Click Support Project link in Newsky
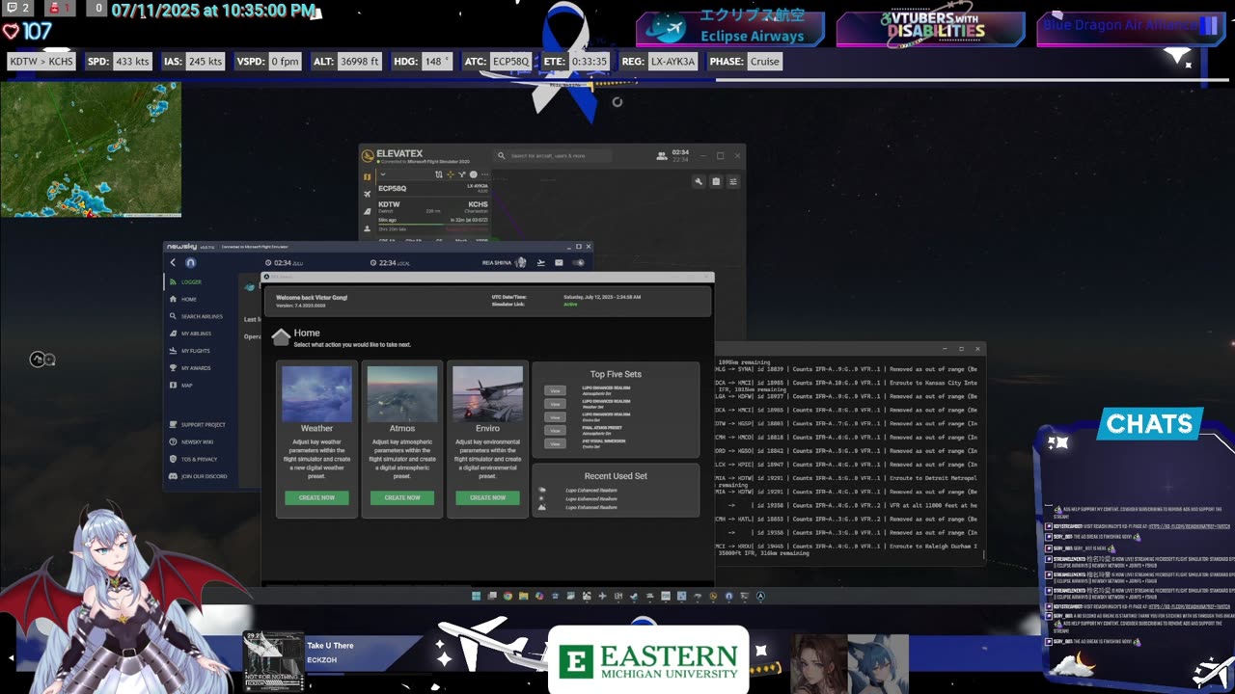Screen dimensions: 1235x694 point(201,424)
